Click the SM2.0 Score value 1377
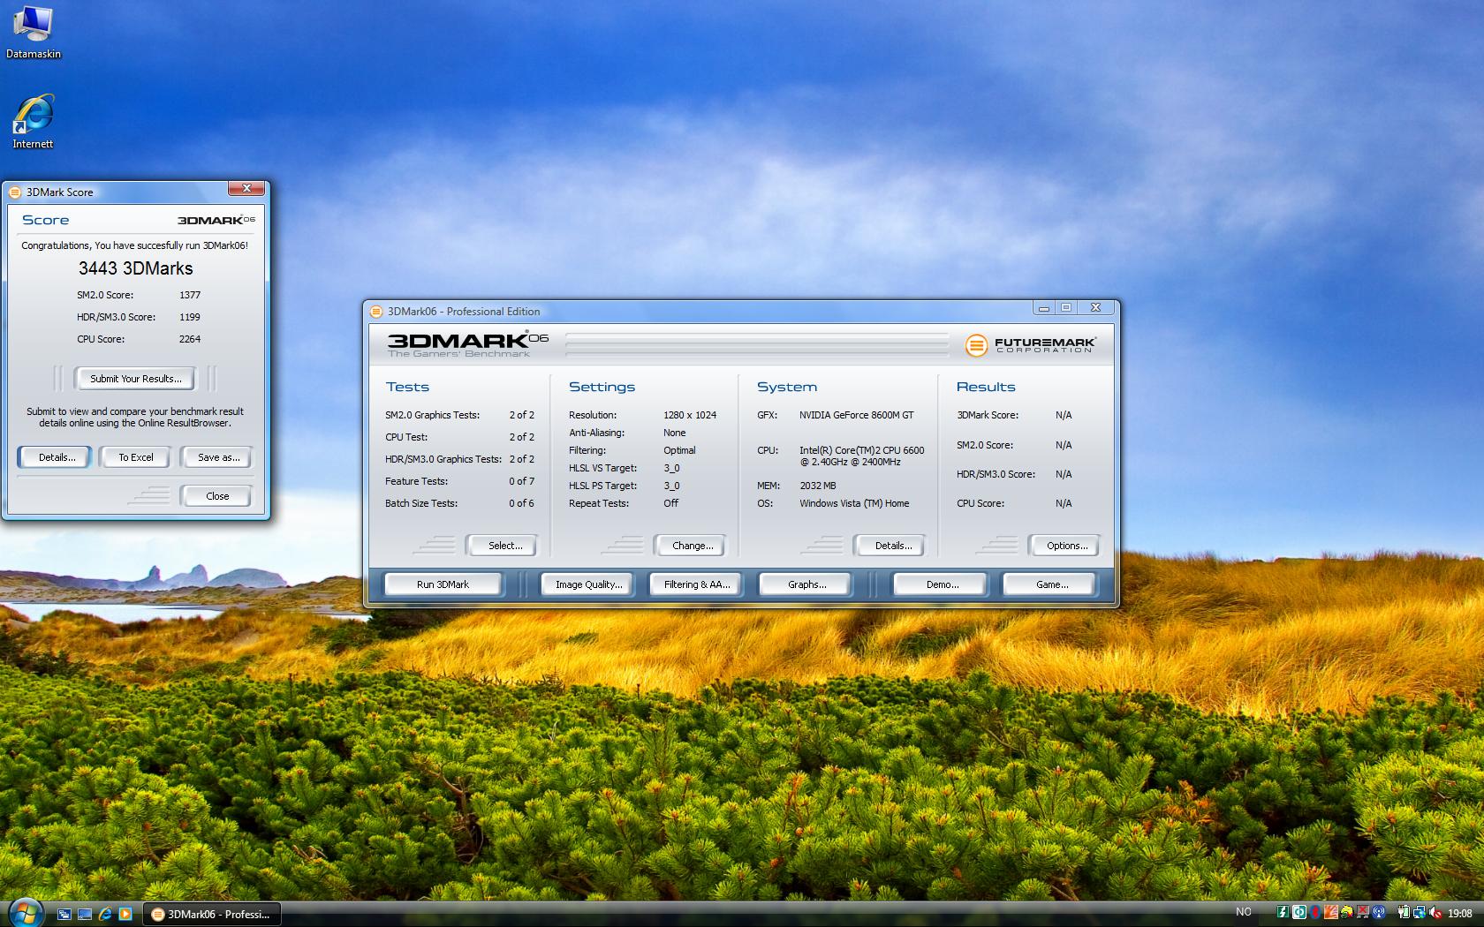This screenshot has width=1484, height=927. 190,295
